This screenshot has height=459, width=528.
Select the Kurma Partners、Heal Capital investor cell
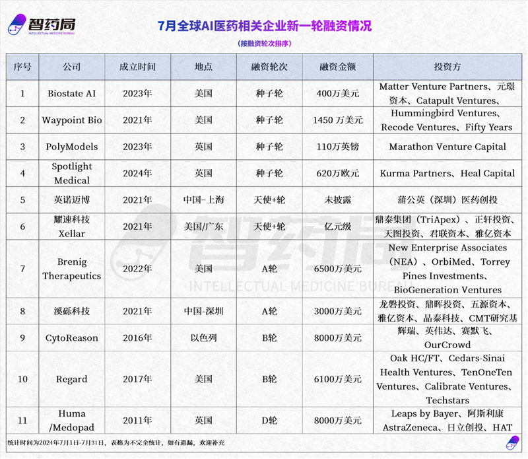pyautogui.click(x=447, y=173)
